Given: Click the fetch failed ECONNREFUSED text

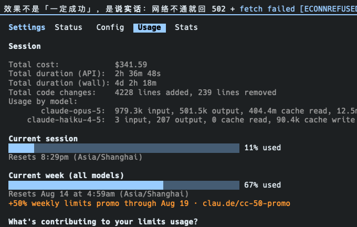Looking at the screenshot, I should (x=298, y=9).
